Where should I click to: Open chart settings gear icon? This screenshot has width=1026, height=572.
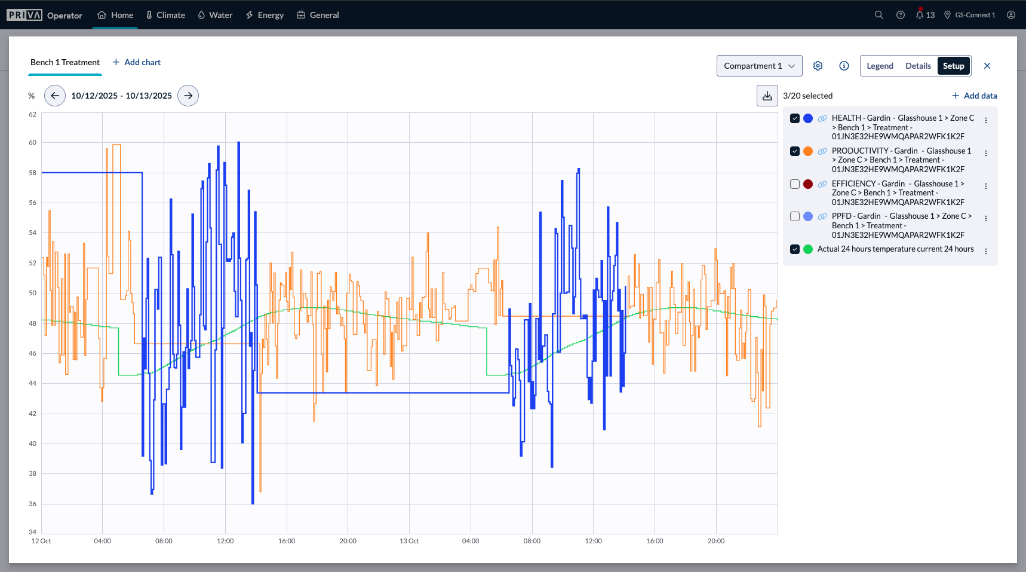(818, 66)
